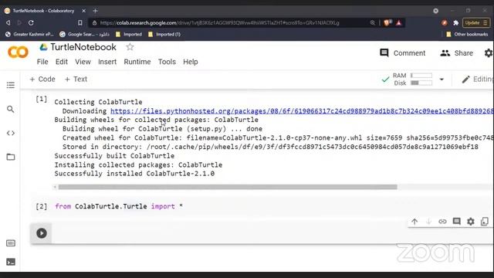Open the Tools menu
494x278 pixels.
[167, 62]
